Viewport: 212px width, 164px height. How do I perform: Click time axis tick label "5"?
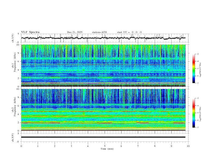pyautogui.click(x=105, y=146)
